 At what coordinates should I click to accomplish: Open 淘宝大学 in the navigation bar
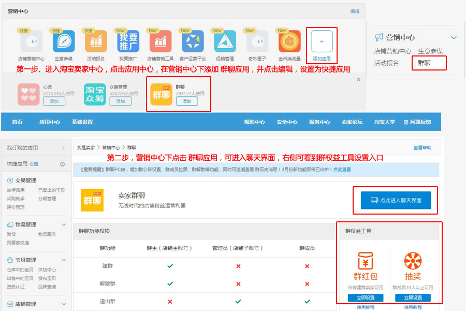385,122
